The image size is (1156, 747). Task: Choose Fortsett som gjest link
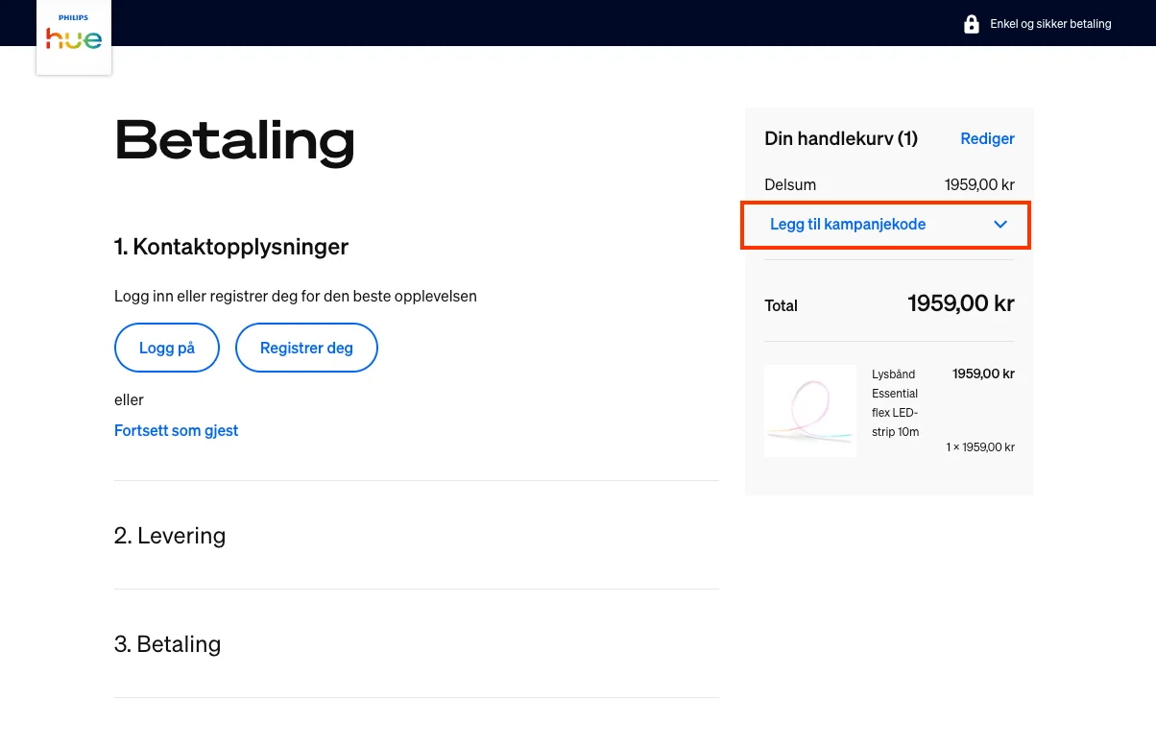[176, 430]
